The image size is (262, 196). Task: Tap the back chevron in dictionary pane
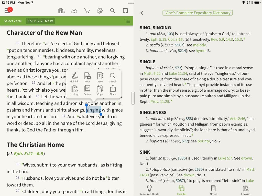pos(142,13)
